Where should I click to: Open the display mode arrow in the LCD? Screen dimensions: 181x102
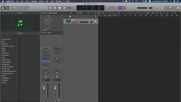coord(104,8)
